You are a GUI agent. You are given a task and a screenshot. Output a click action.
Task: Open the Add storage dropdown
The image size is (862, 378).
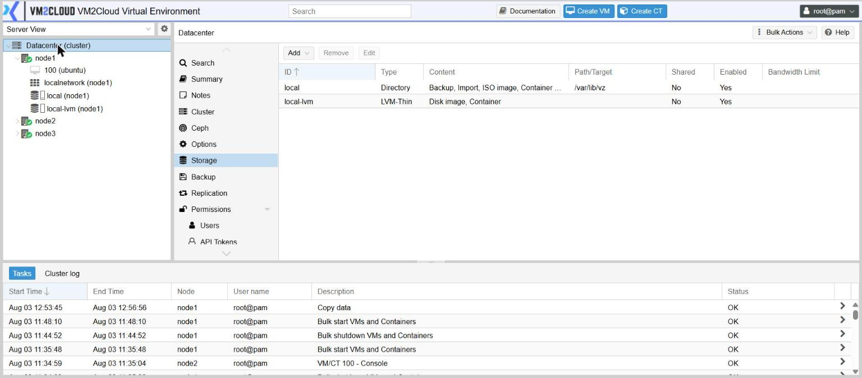point(299,53)
